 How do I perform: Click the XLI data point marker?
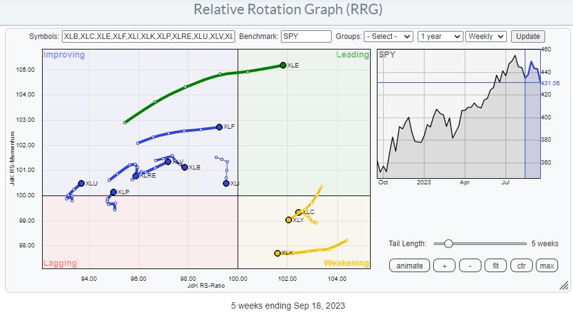pos(226,183)
